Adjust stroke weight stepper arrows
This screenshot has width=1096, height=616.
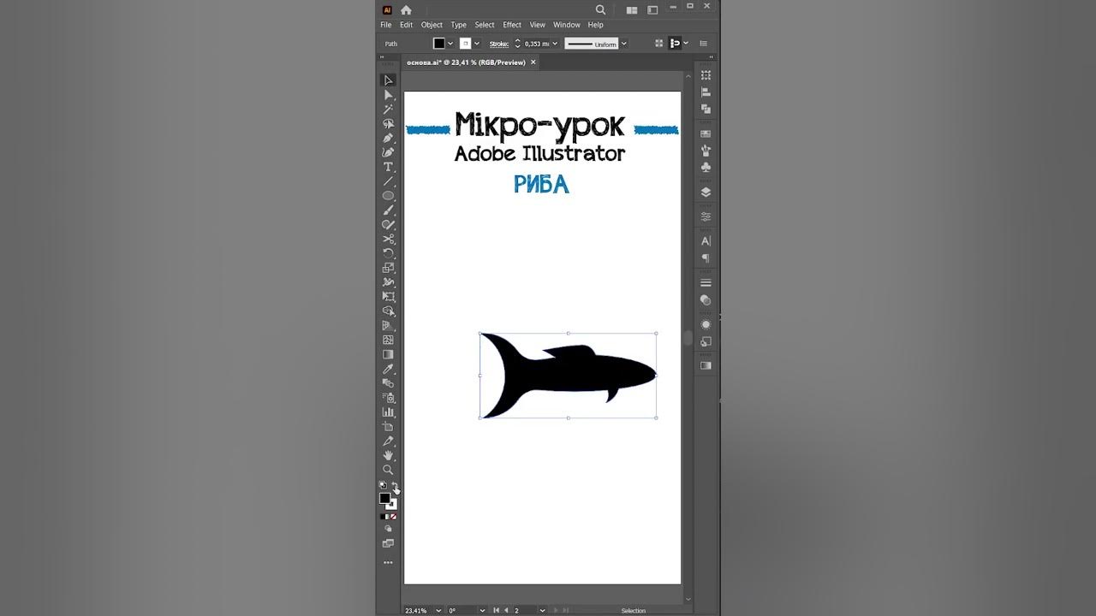point(517,44)
